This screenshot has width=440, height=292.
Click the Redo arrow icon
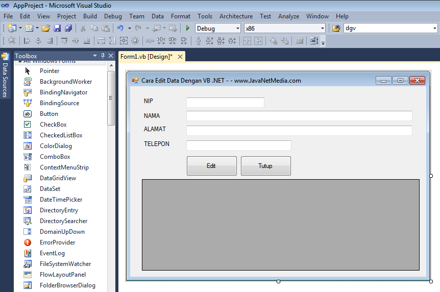[138, 28]
